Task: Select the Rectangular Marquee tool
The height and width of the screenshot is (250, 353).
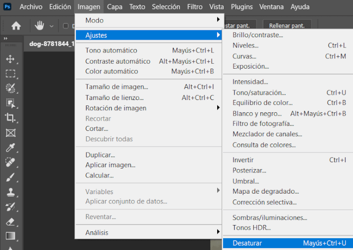Action: 10,74
